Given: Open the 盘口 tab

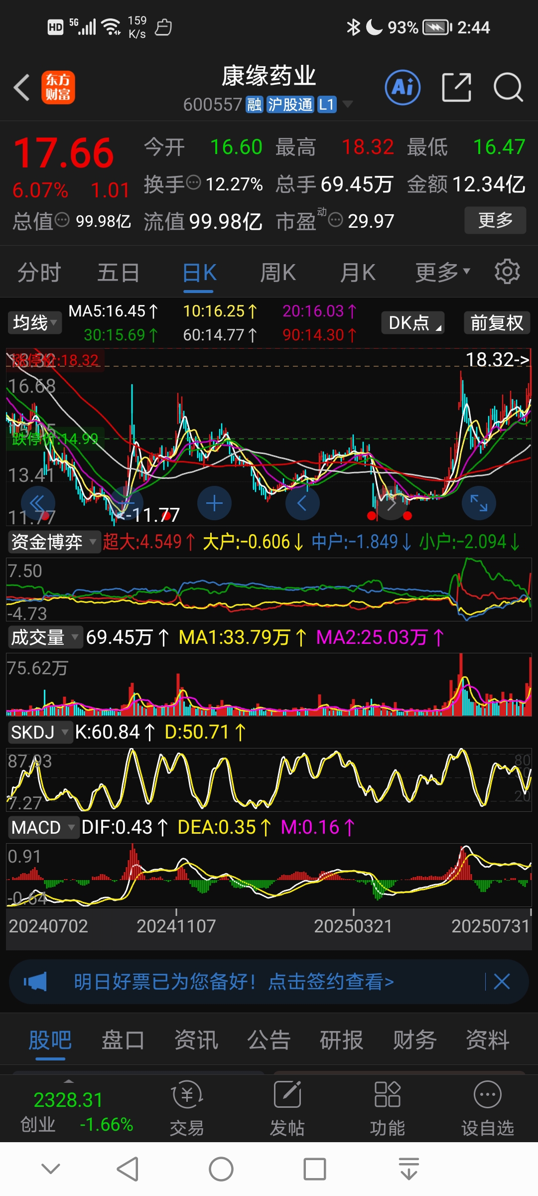Looking at the screenshot, I should pyautogui.click(x=123, y=1040).
